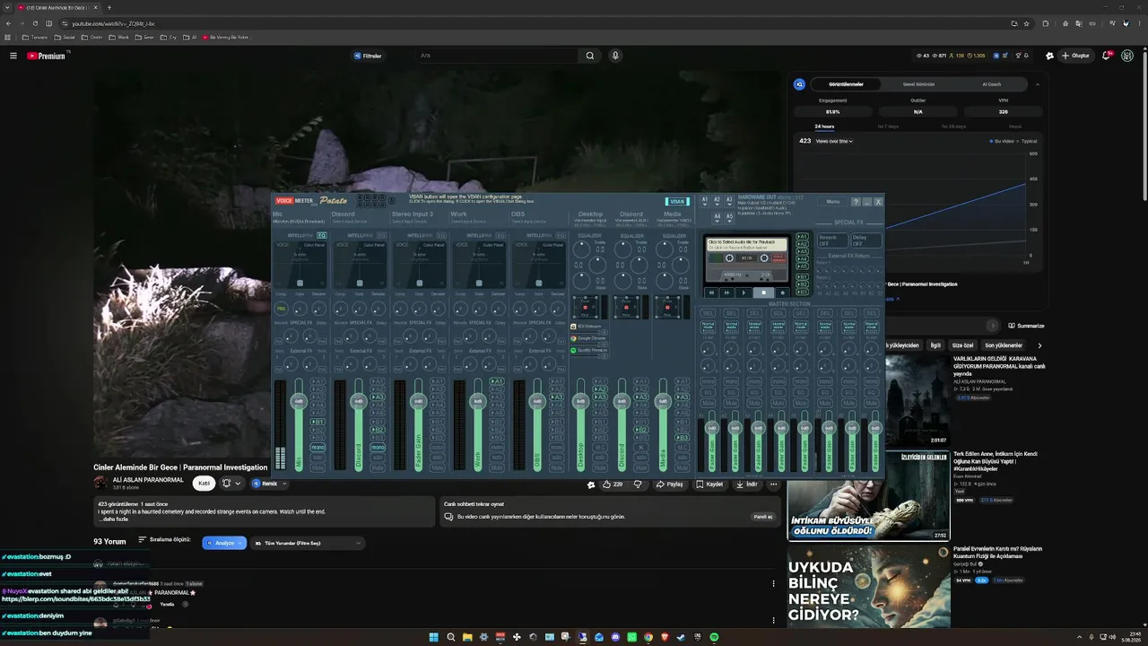This screenshot has width=1148, height=646.
Task: Open the Tüm Yorumlar filter dropdown
Action: (308, 543)
